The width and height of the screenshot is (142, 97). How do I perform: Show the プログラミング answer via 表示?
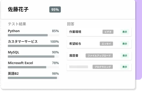tap(125, 67)
